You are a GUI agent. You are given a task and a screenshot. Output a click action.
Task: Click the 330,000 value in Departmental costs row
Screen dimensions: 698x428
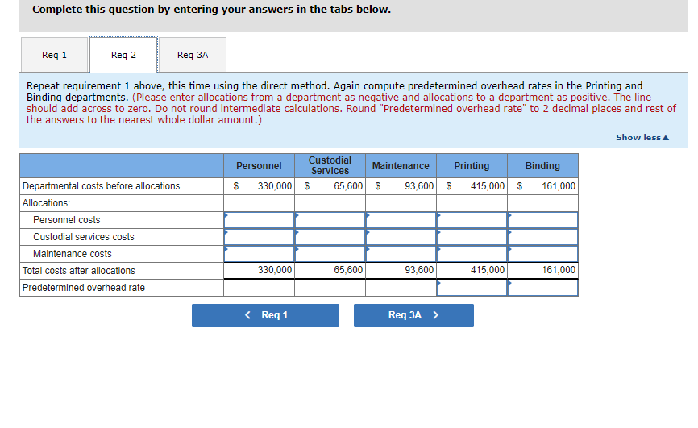click(x=275, y=186)
